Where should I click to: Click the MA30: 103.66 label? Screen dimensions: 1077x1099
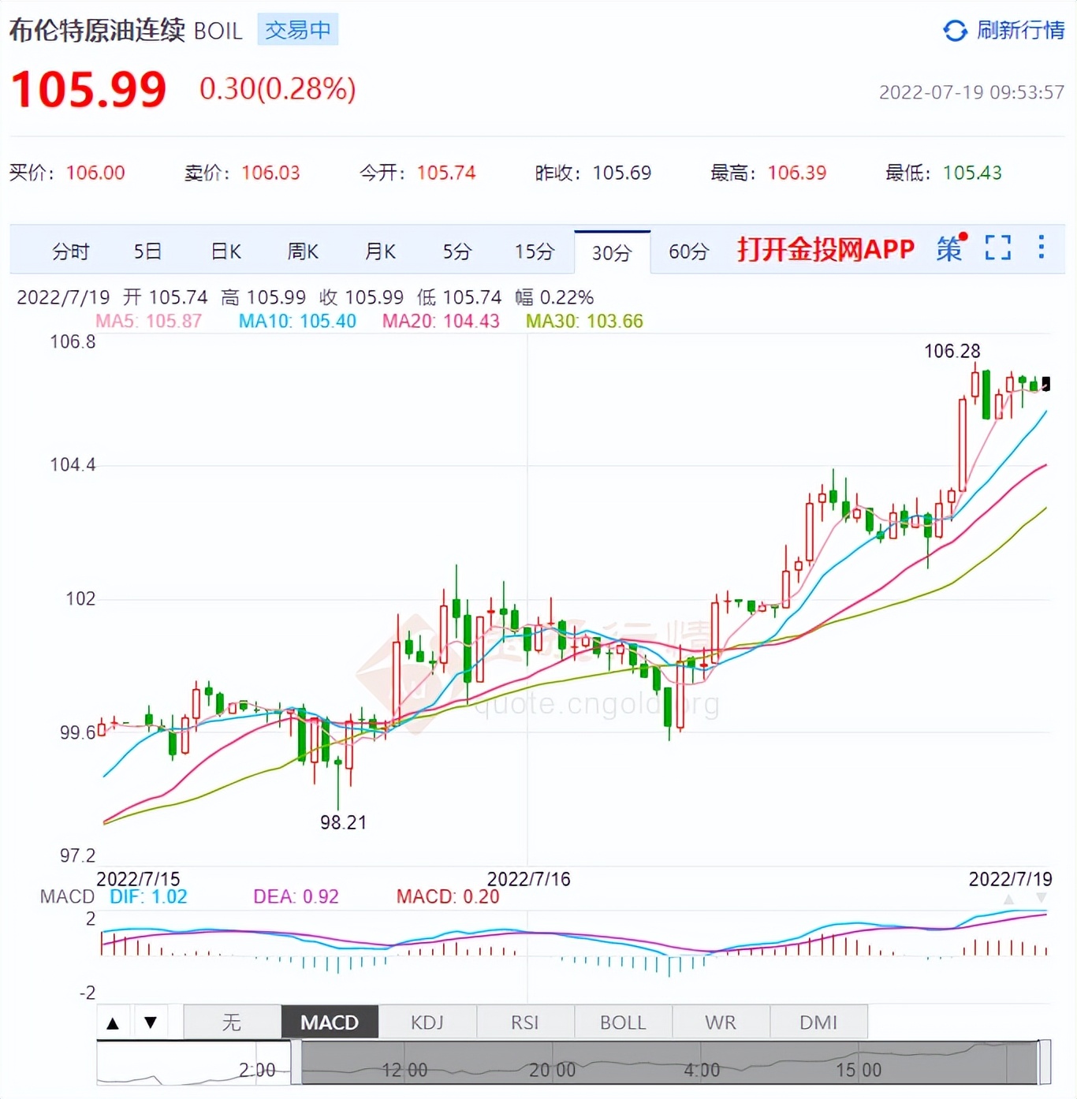(x=584, y=321)
